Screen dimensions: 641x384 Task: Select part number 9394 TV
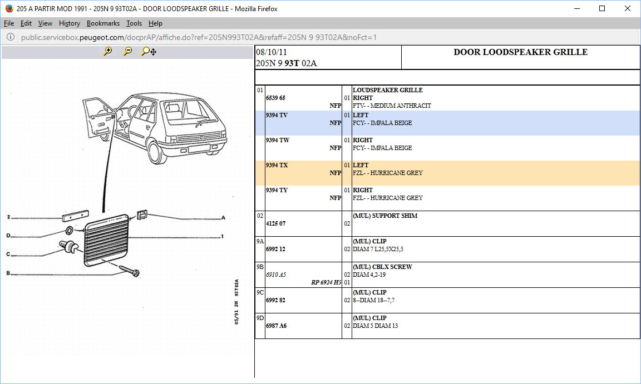277,115
